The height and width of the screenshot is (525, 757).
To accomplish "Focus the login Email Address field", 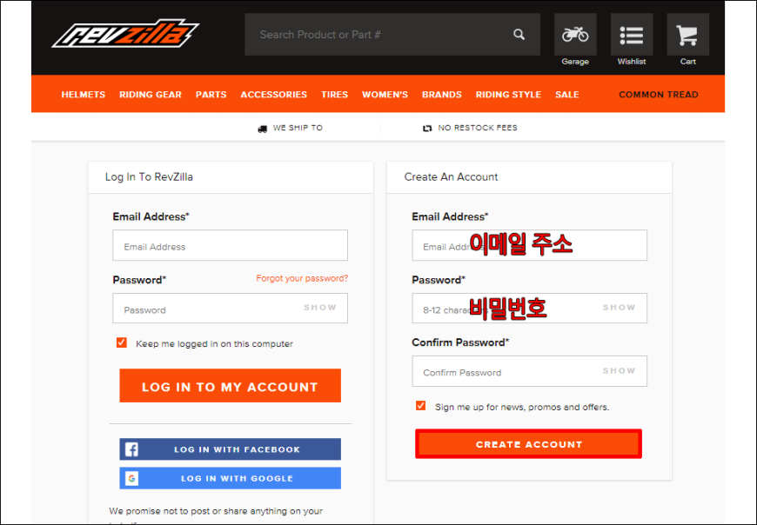I will pyautogui.click(x=231, y=245).
